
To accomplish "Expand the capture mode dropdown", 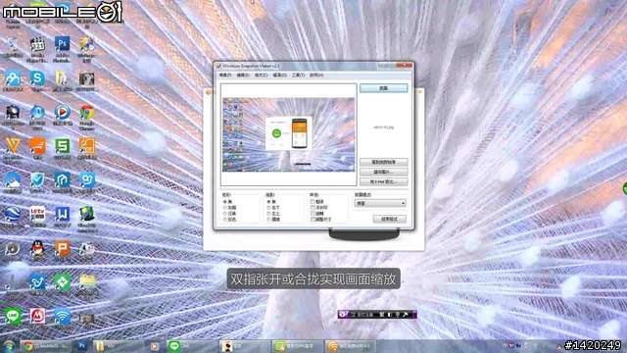I will 380,203.
